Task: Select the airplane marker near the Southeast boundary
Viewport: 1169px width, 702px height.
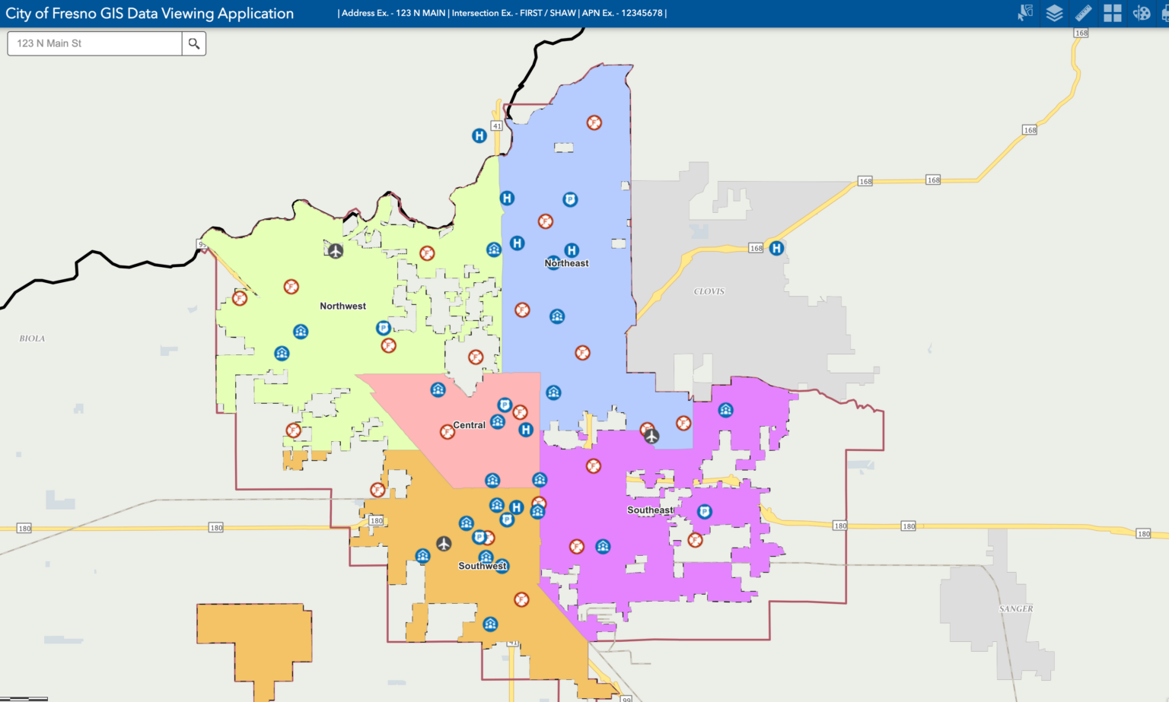Action: coord(651,437)
